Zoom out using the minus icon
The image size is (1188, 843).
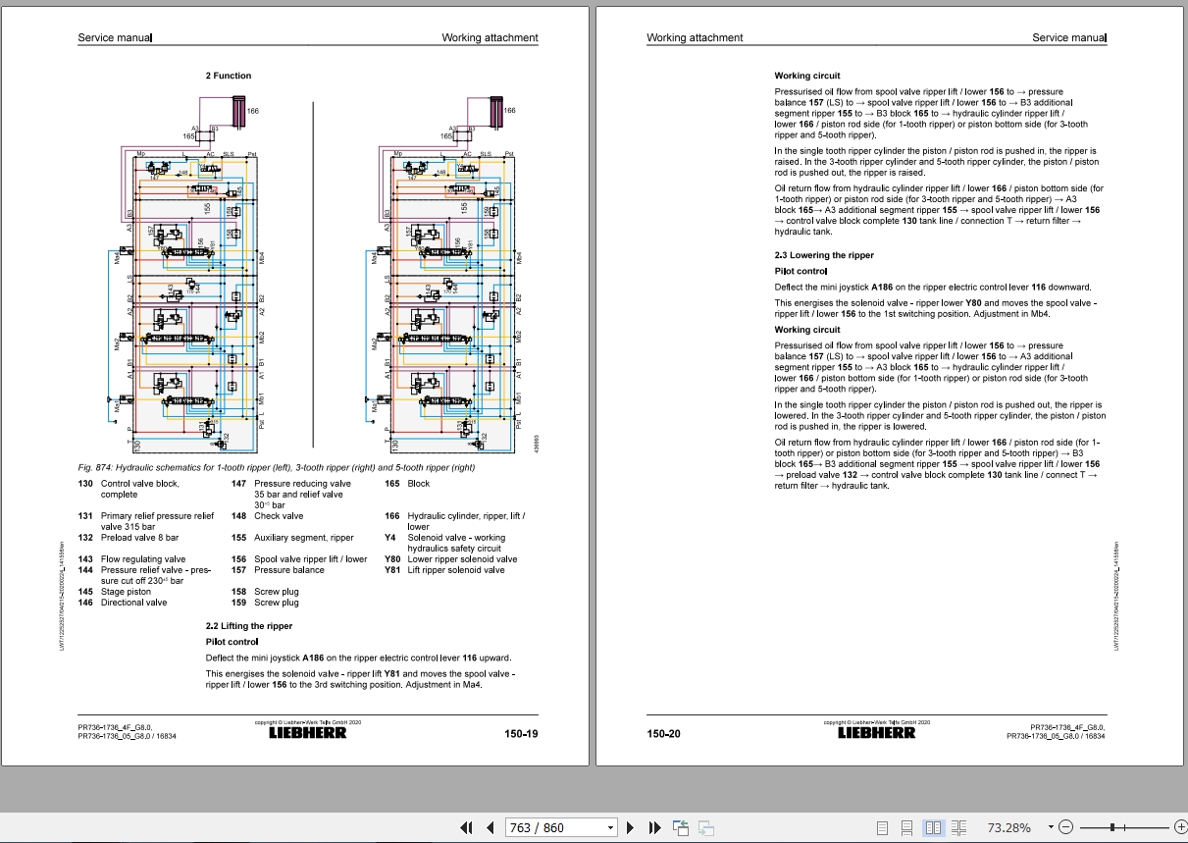[1067, 827]
